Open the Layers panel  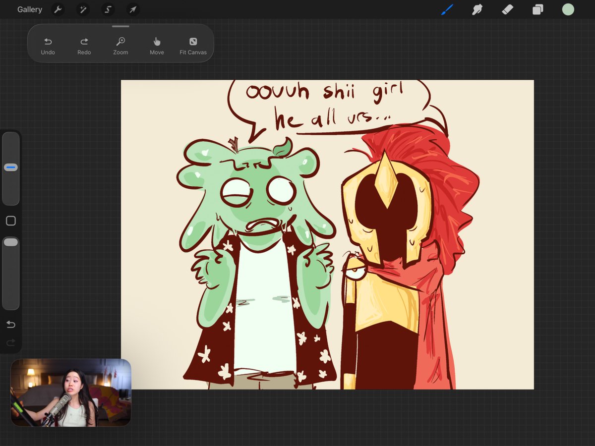pyautogui.click(x=537, y=9)
